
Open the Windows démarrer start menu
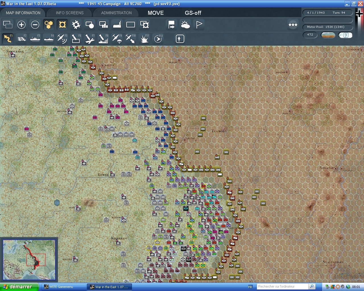(19, 287)
